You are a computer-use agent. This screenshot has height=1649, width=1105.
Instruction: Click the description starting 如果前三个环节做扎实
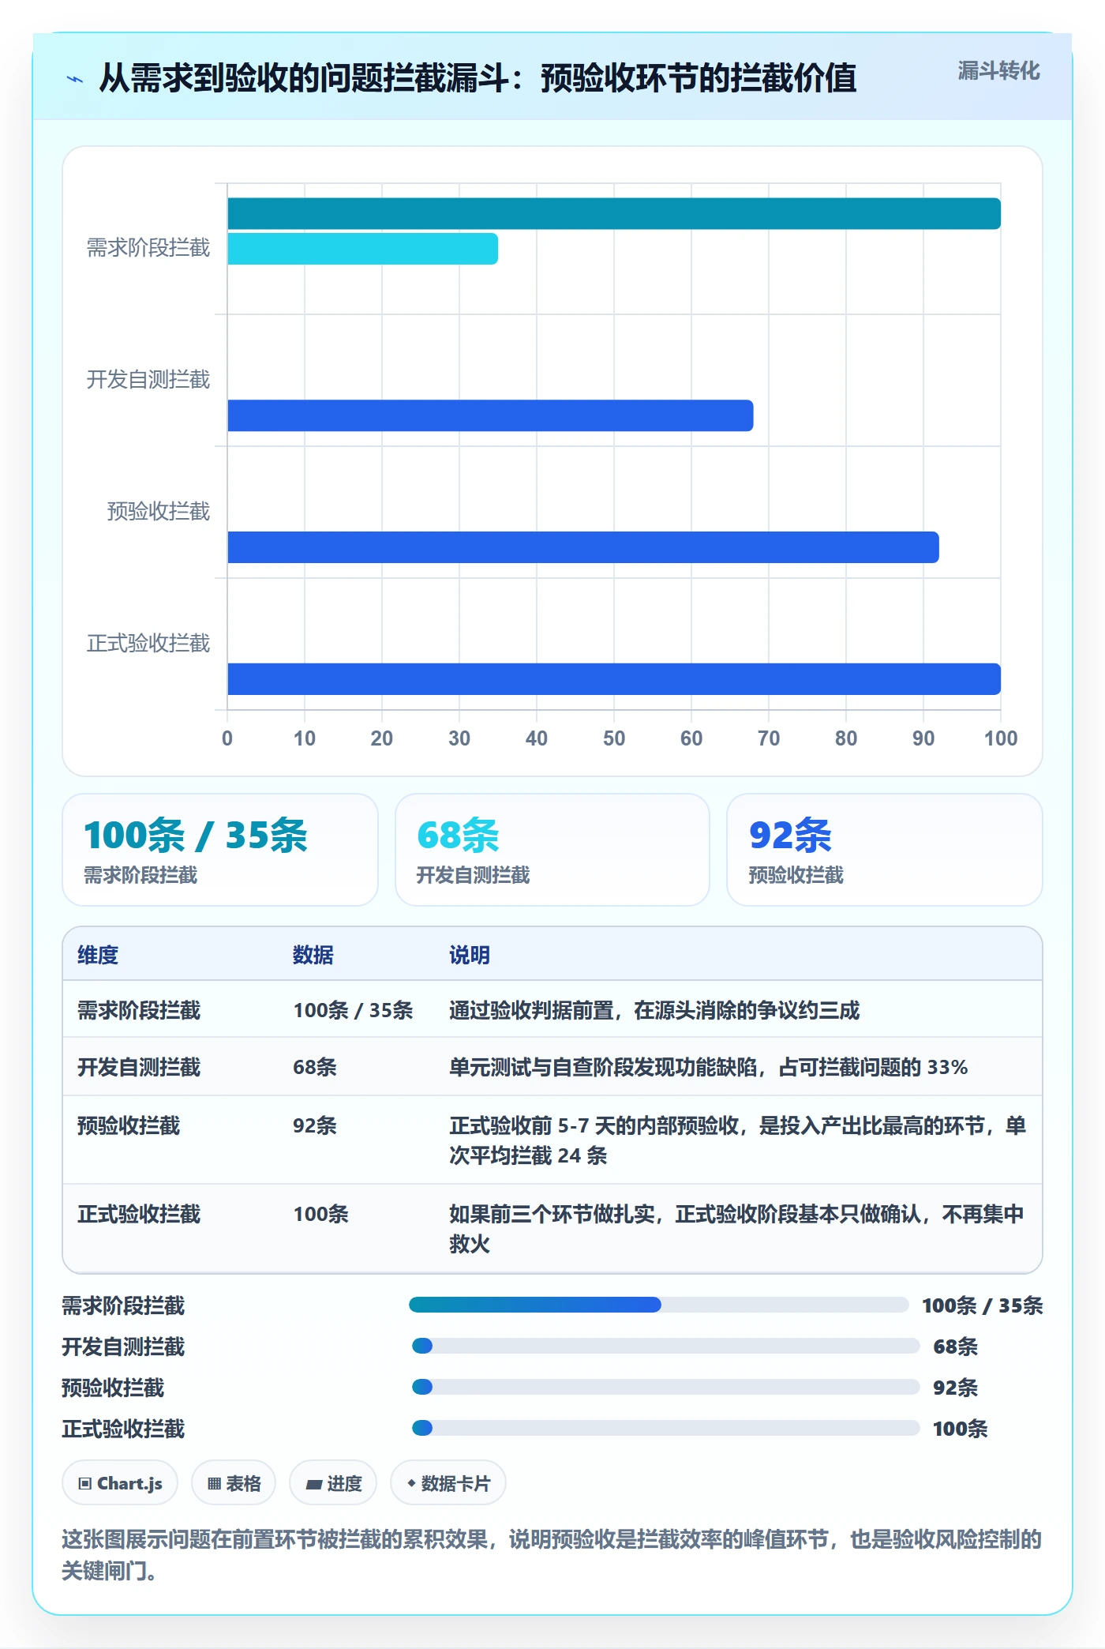pos(736,1229)
